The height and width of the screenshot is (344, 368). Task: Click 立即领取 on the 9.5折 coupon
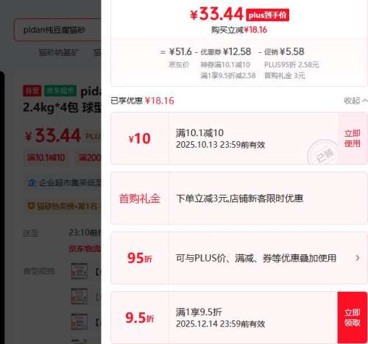click(x=353, y=318)
